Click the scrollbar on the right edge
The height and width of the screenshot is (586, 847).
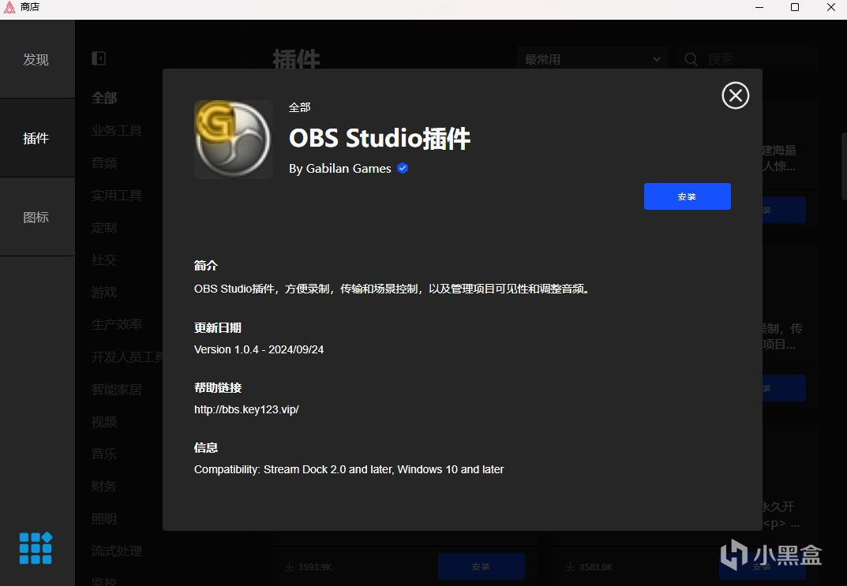click(844, 166)
